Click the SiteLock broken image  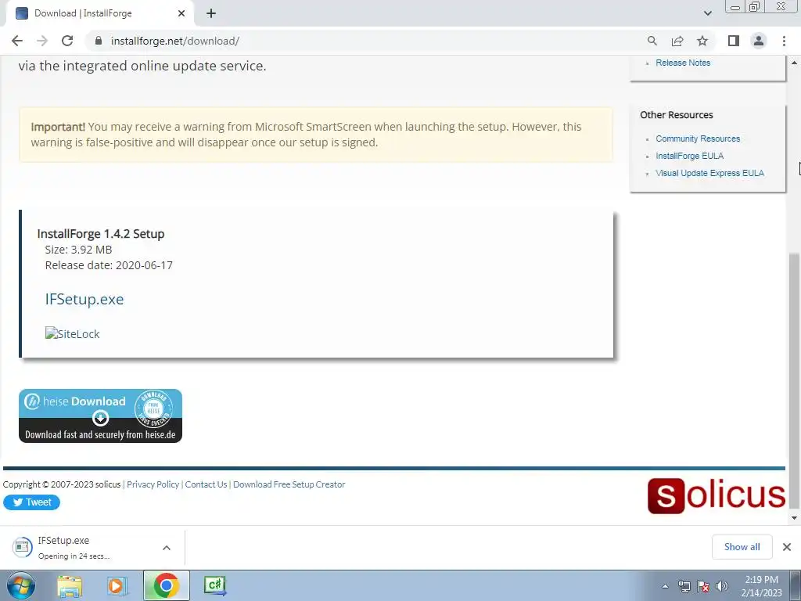pos(72,333)
